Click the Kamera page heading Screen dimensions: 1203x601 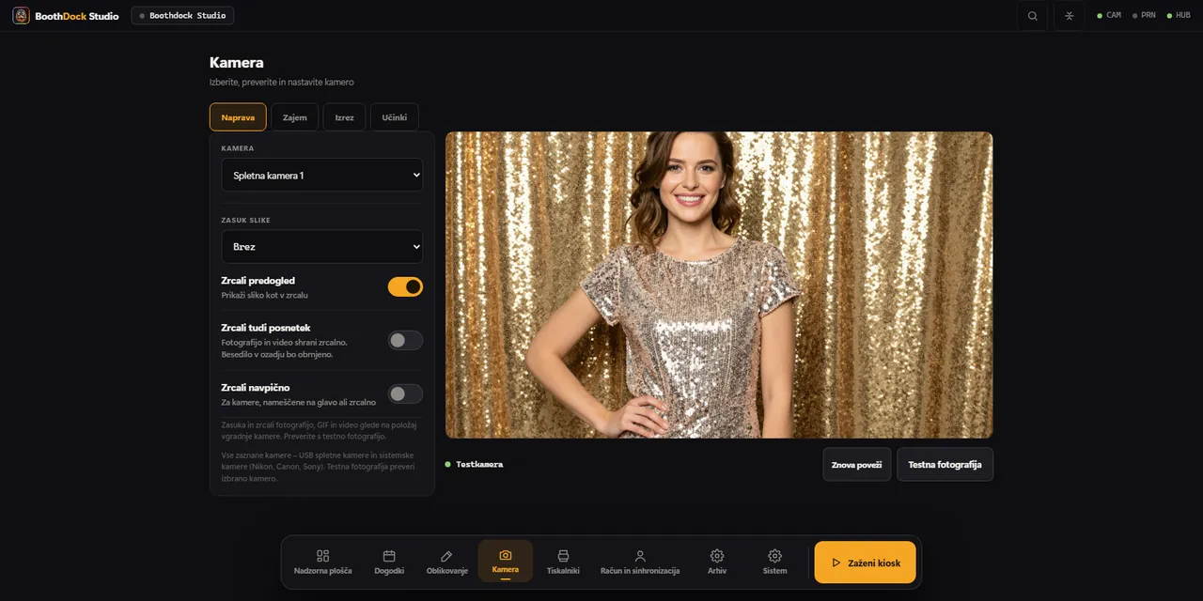[237, 62]
